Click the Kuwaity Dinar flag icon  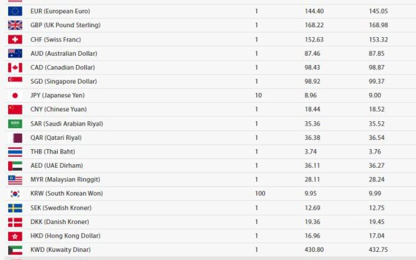(15, 250)
